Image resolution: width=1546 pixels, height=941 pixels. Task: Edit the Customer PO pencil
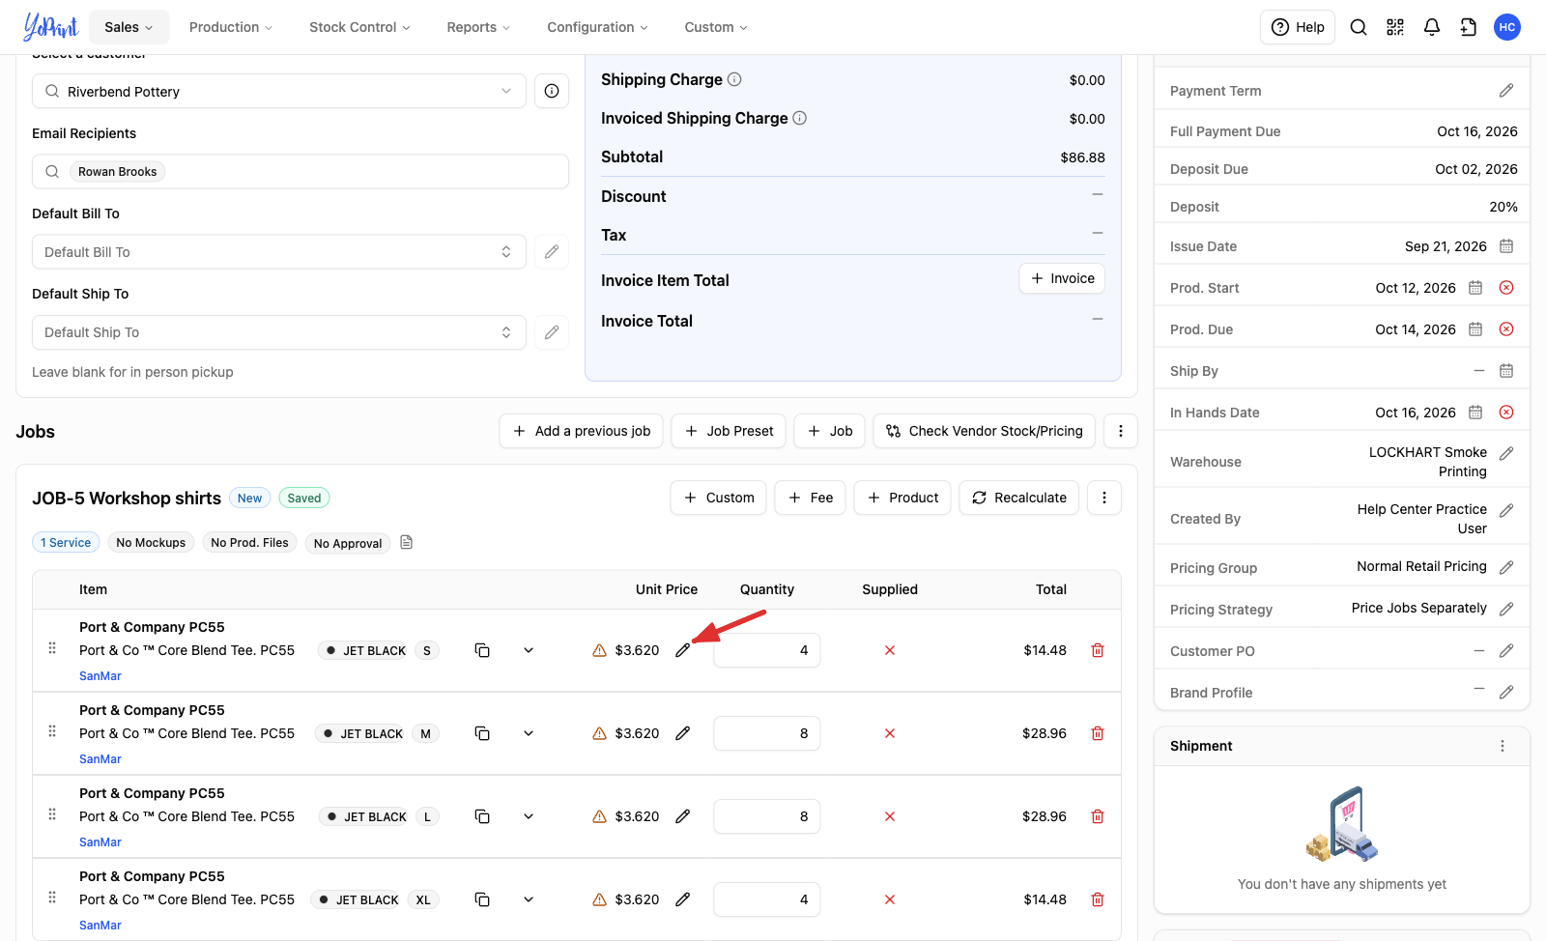[x=1506, y=651]
